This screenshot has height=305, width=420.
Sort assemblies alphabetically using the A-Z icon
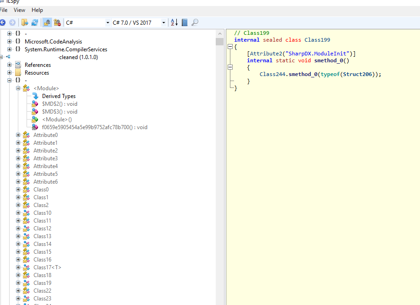pyautogui.click(x=174, y=22)
